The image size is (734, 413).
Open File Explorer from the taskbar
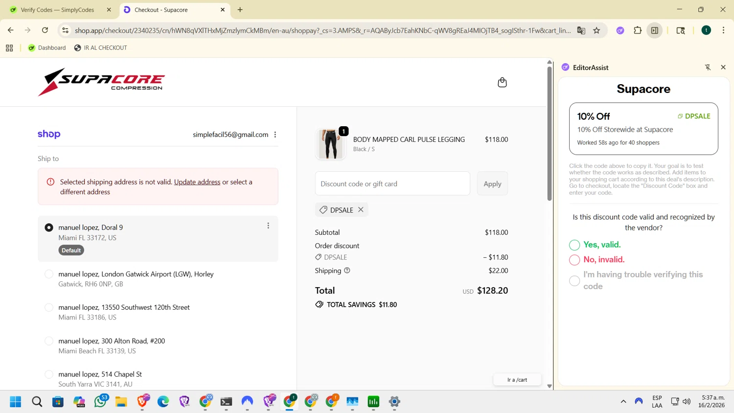tap(121, 402)
